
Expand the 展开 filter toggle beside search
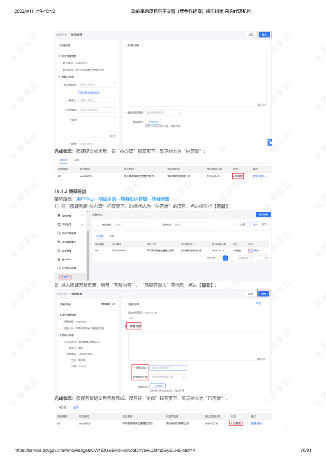(266, 225)
